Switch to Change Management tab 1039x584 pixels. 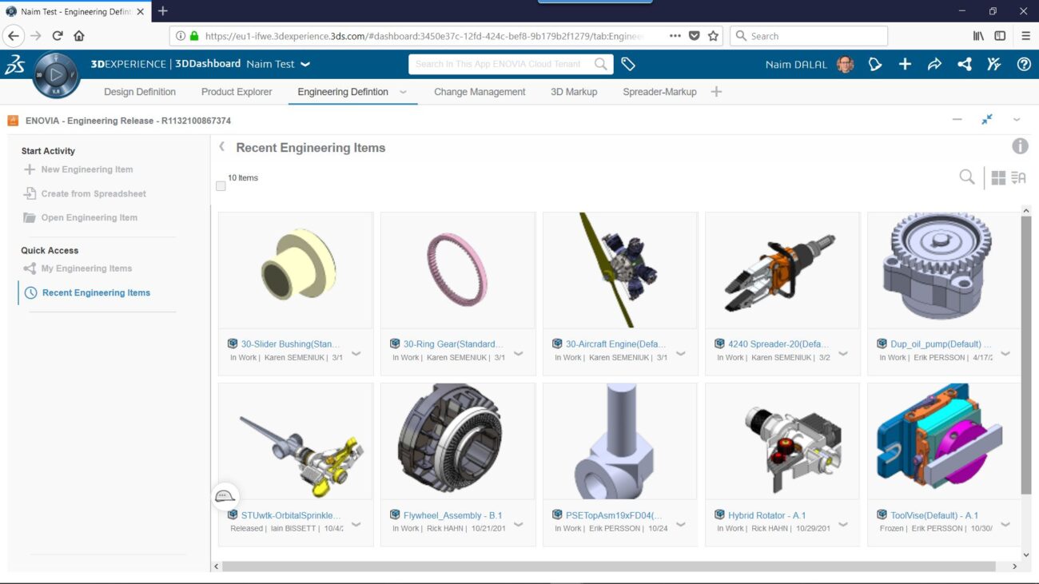tap(480, 92)
